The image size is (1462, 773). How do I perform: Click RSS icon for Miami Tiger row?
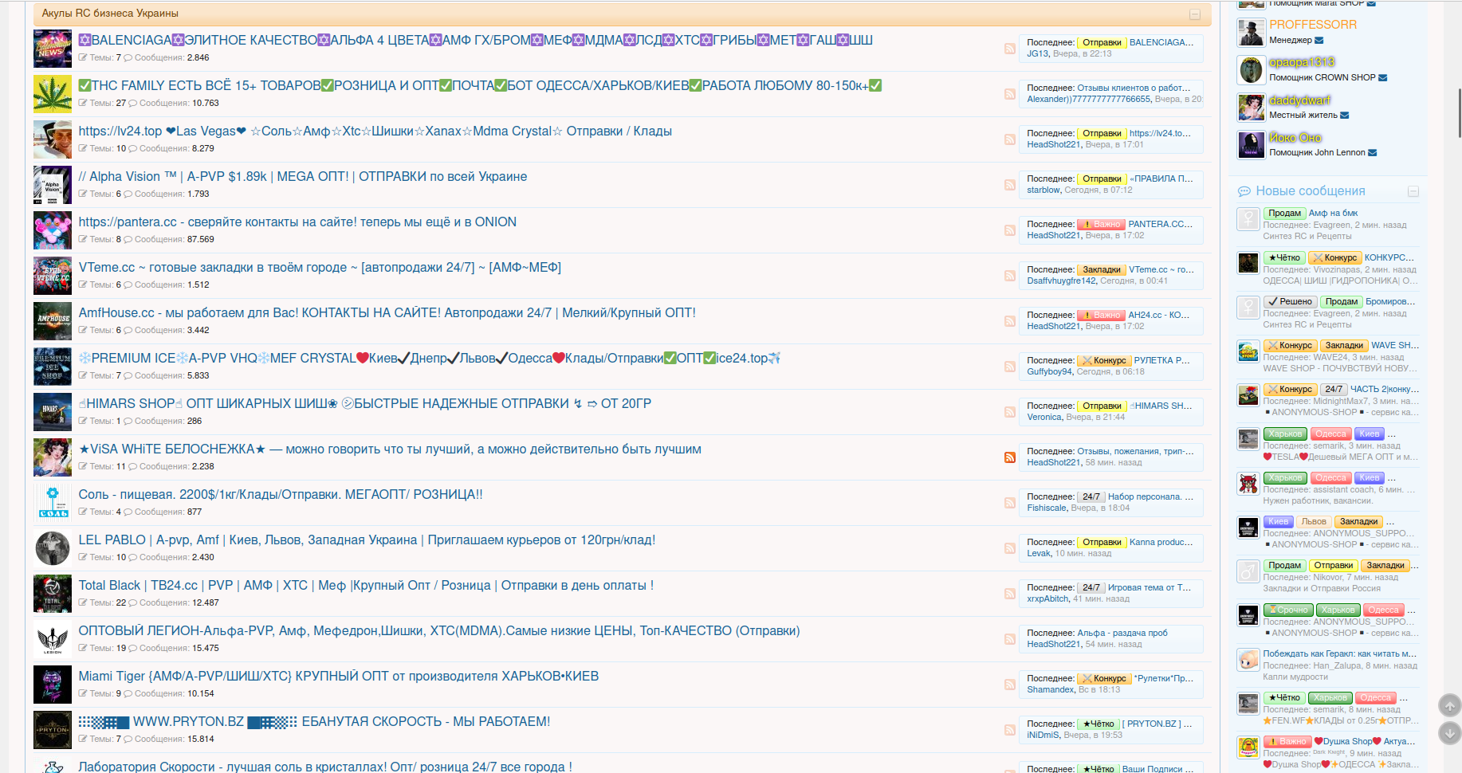(x=1009, y=685)
